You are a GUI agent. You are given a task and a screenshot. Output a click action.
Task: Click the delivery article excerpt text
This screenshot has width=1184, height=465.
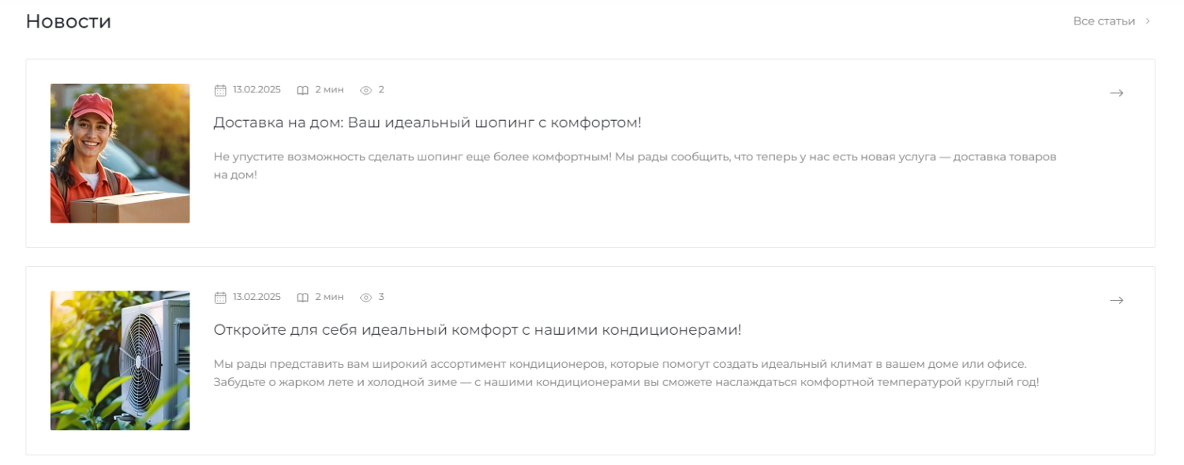pyautogui.click(x=635, y=166)
